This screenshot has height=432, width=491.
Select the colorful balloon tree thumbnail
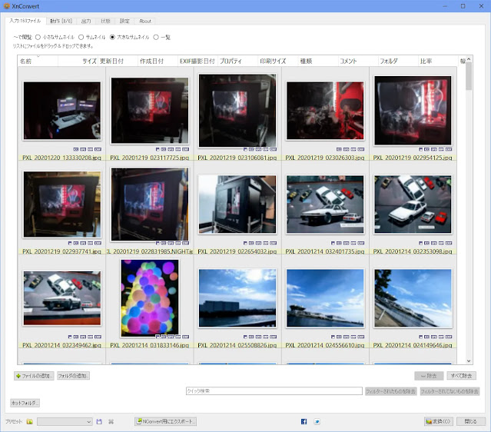(150, 298)
